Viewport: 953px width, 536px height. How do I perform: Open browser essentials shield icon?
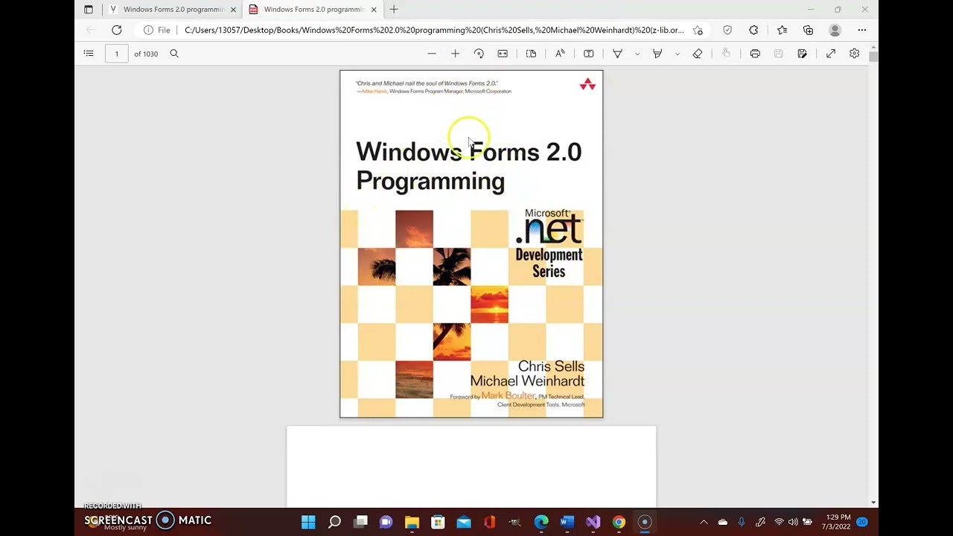point(727,30)
